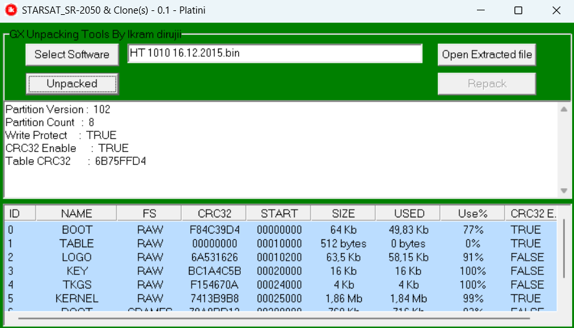Click the Select Software button
The image size is (574, 328).
tap(72, 54)
